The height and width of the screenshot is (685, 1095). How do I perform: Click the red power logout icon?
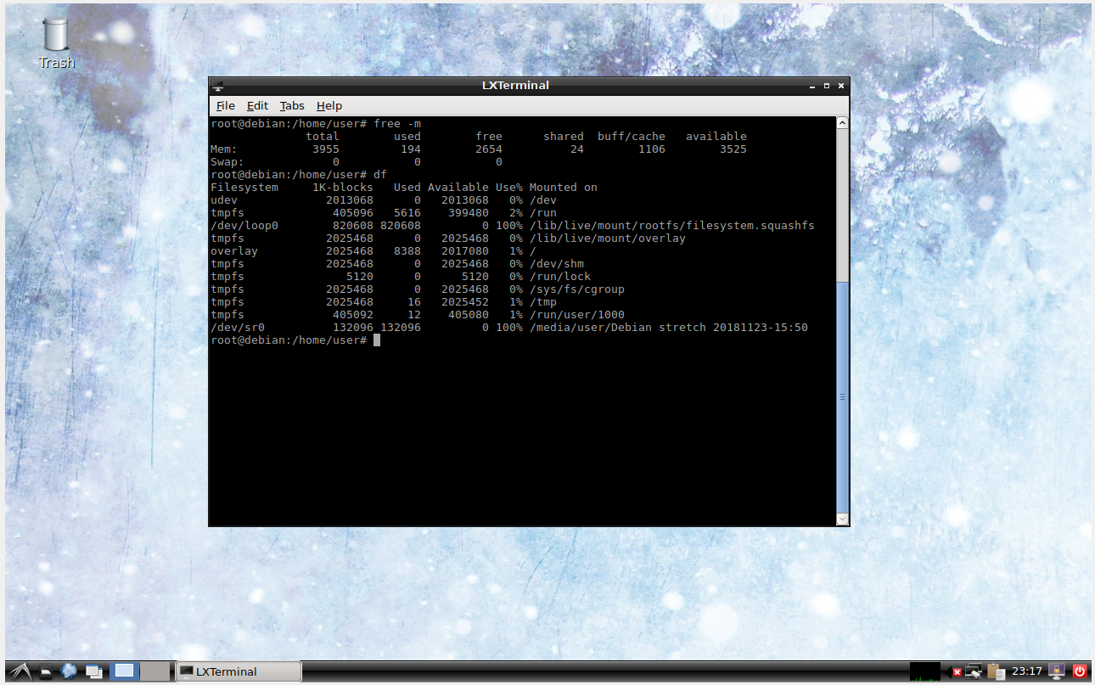(x=1080, y=671)
